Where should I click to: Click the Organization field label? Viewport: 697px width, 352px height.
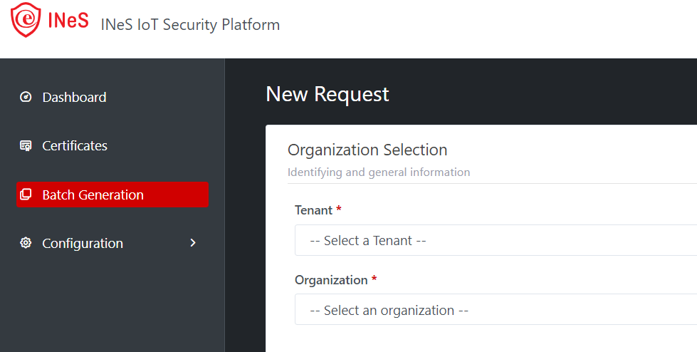[331, 280]
